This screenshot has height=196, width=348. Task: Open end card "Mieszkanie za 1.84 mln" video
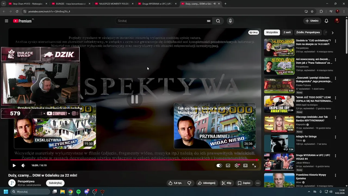point(215,126)
